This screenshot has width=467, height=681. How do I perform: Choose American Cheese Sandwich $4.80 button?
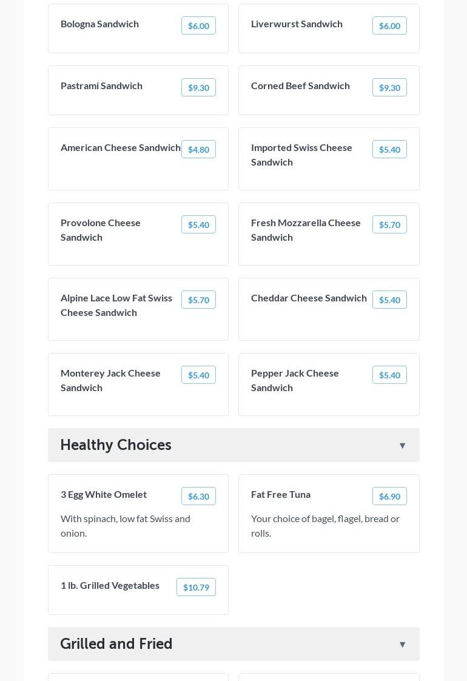[198, 149]
